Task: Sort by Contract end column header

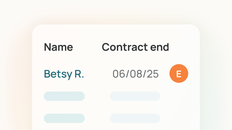Action: [135, 47]
